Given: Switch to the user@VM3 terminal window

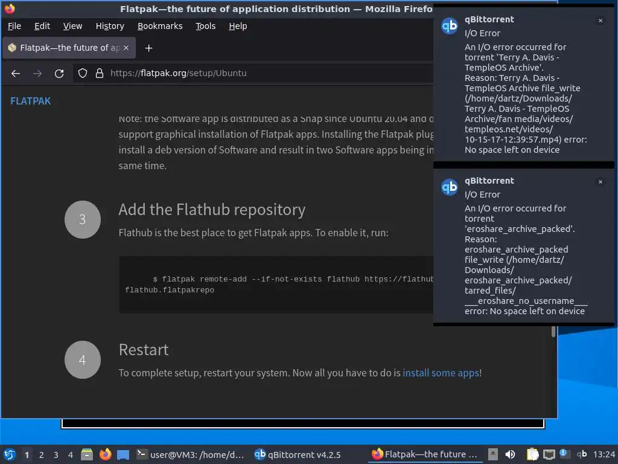Looking at the screenshot, I should 191,454.
